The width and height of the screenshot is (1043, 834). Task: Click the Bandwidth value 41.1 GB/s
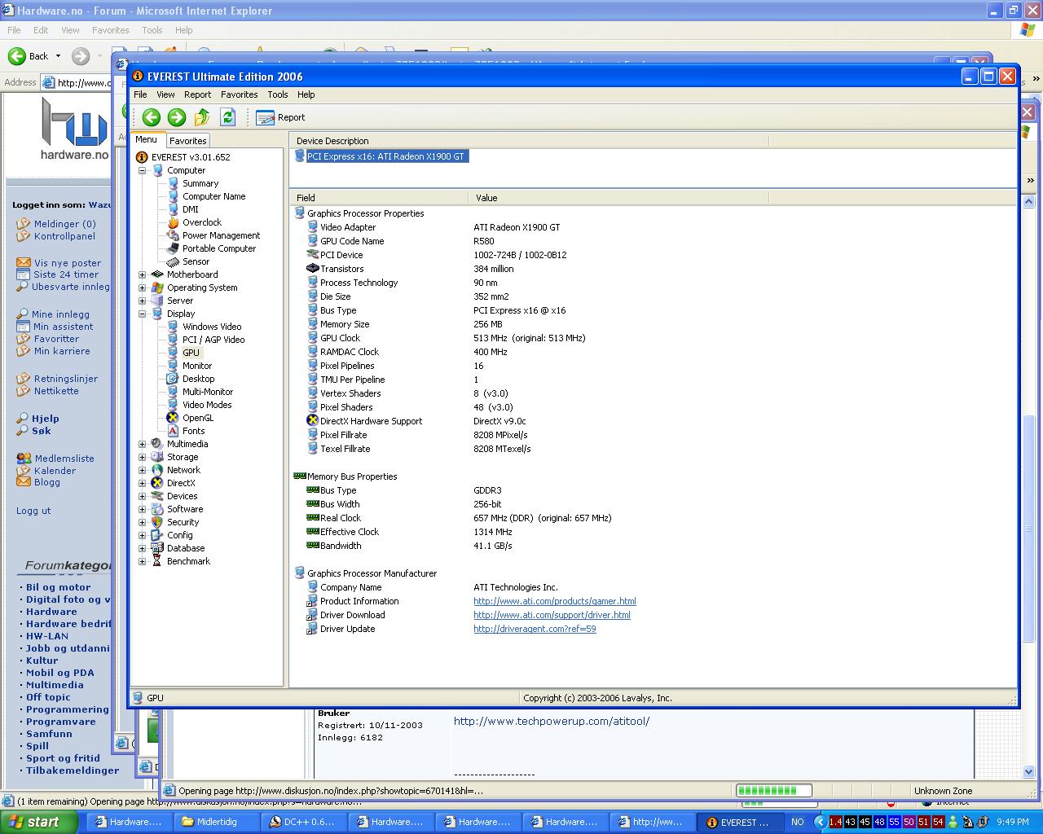click(493, 546)
